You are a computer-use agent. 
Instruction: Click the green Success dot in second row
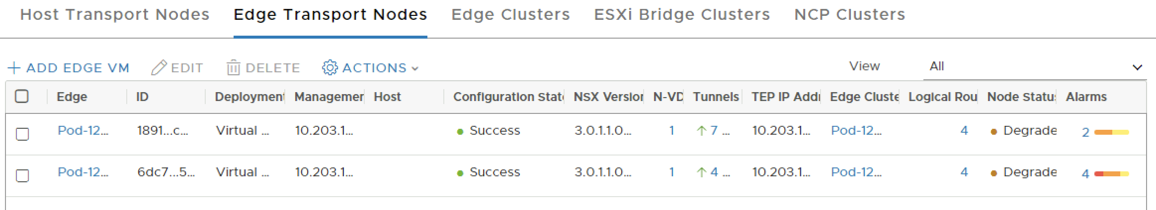[460, 173]
